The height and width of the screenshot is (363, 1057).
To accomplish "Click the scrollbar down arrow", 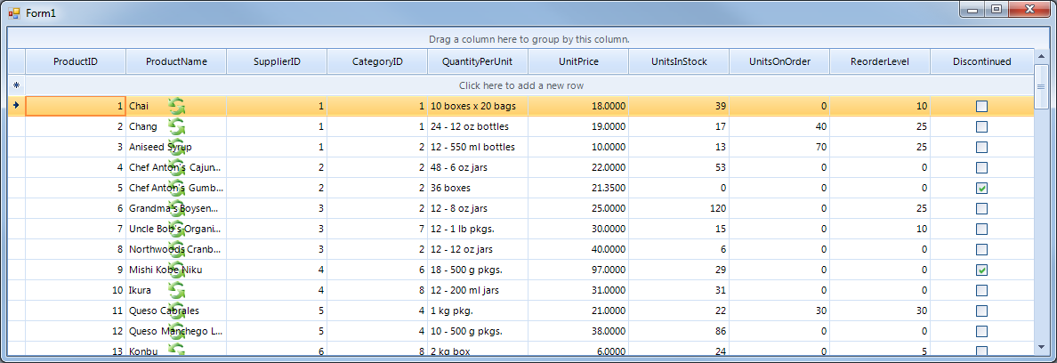I will tap(1041, 345).
